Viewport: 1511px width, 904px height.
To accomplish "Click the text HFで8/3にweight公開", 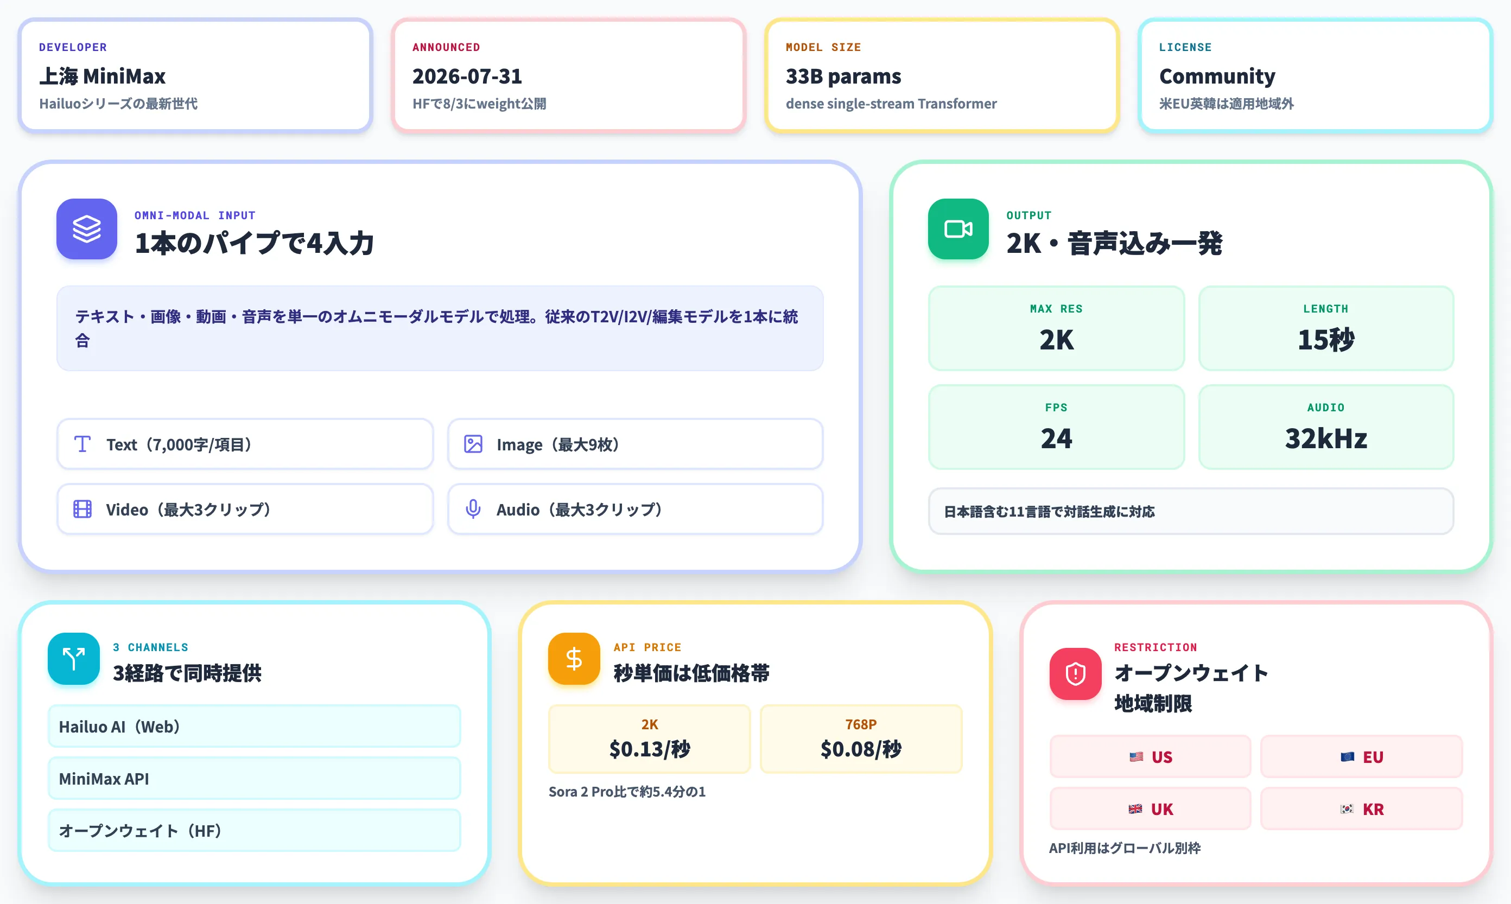I will coord(479,104).
